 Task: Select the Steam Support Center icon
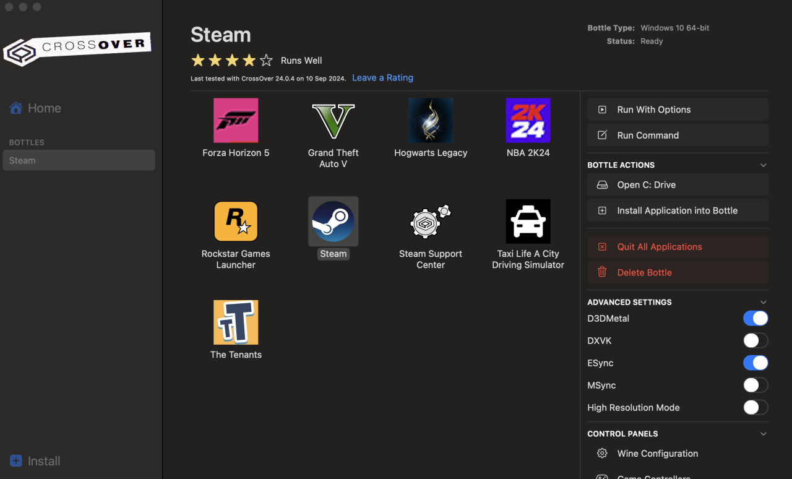[431, 222]
